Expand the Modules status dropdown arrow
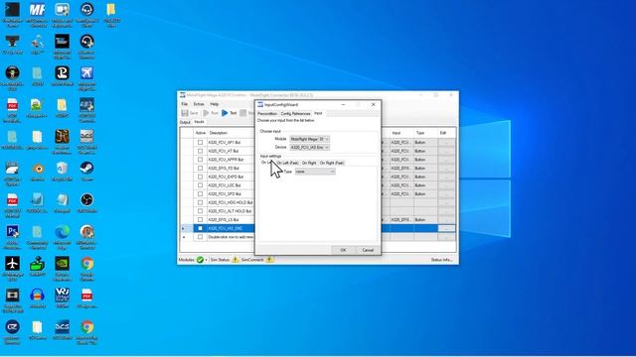Screen dimensions: 636x357 206,260
